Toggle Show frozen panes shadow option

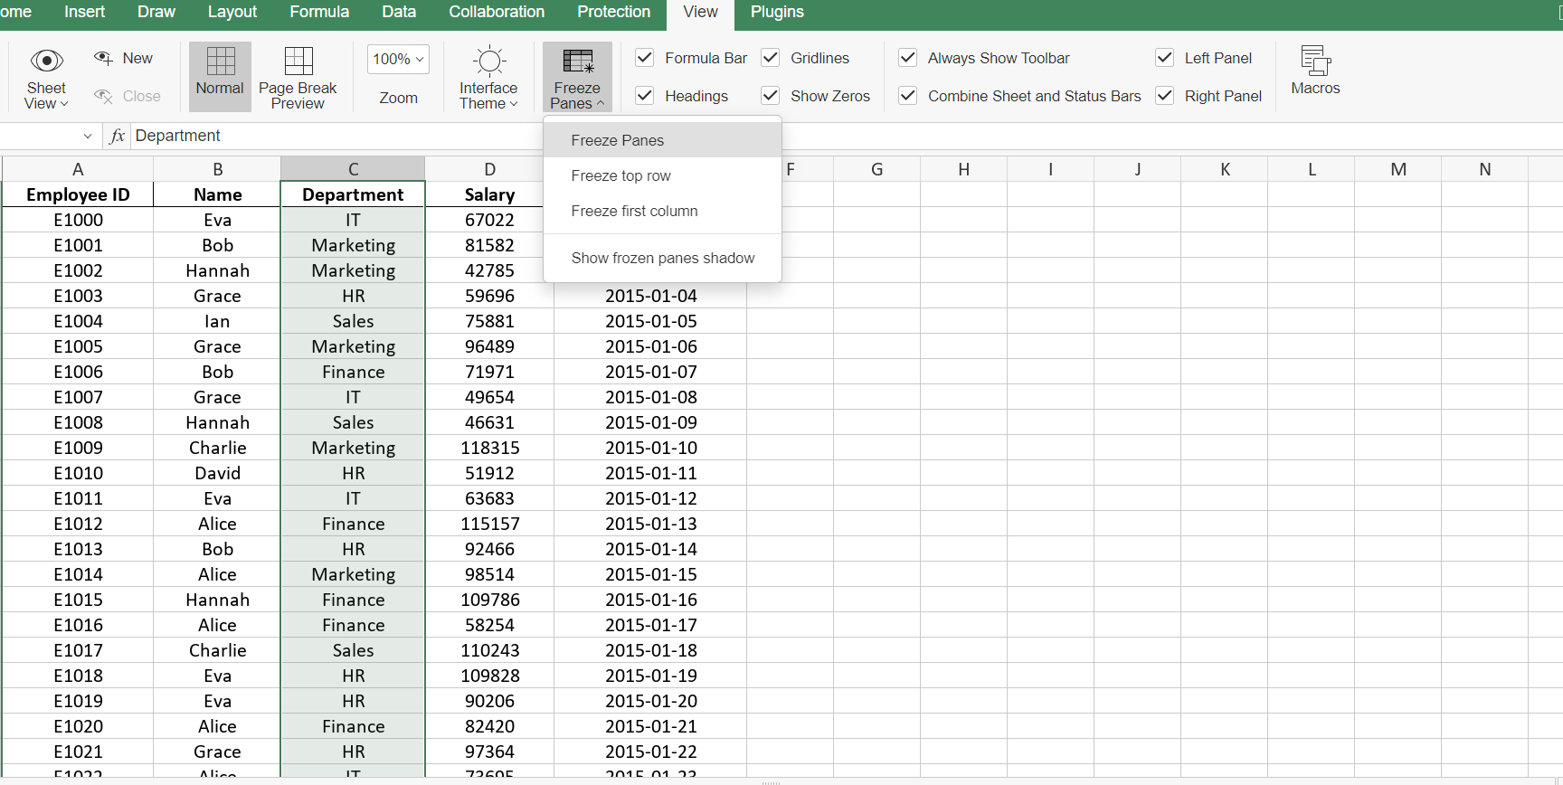point(663,258)
